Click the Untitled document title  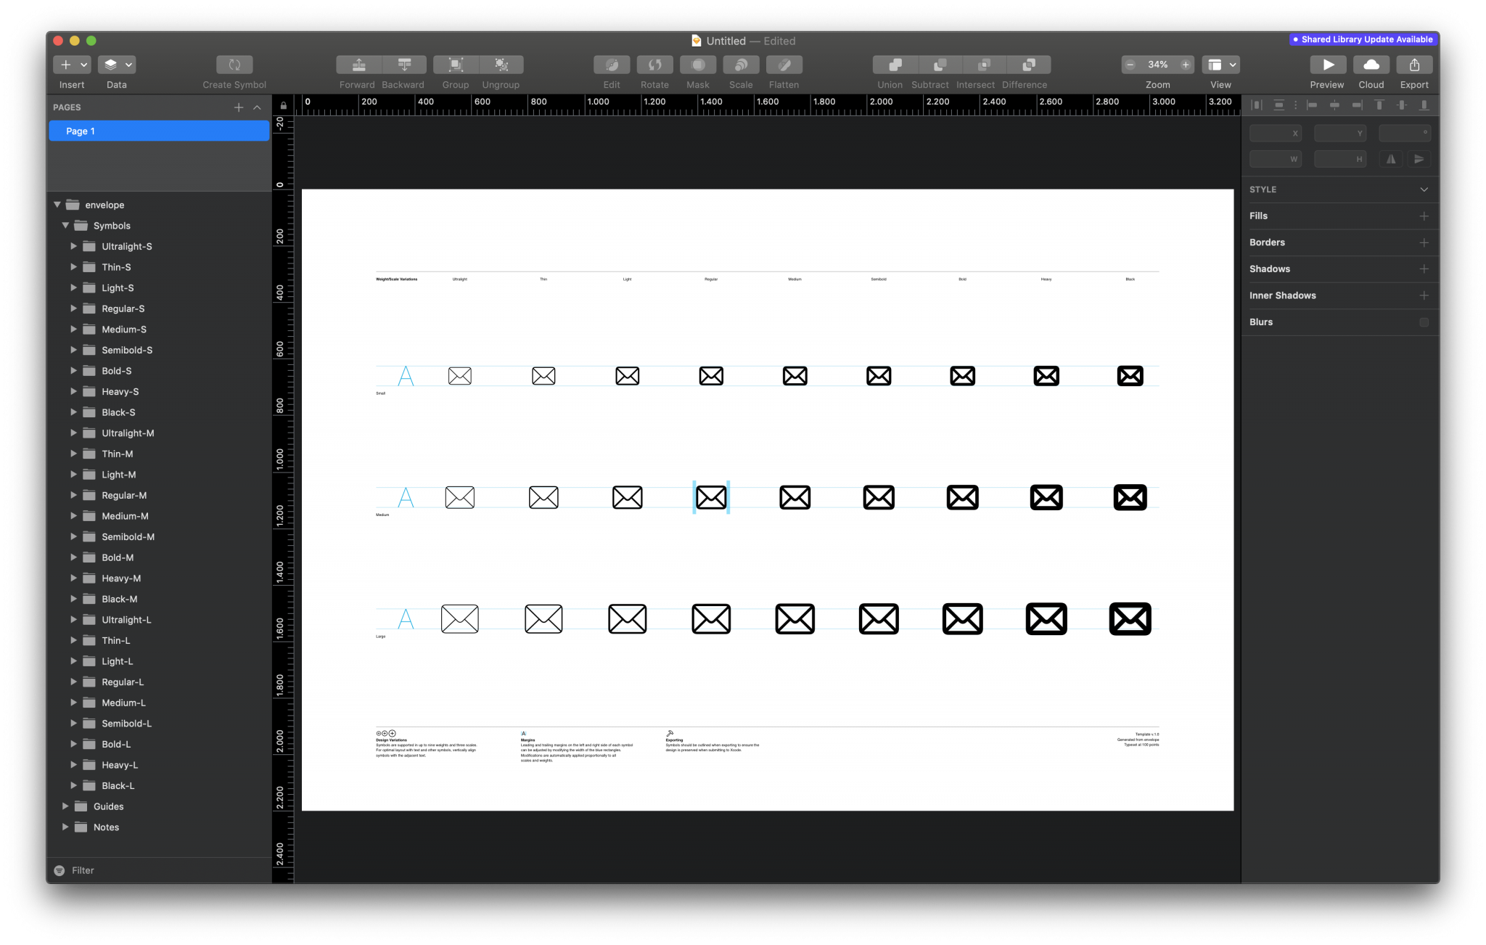(726, 41)
